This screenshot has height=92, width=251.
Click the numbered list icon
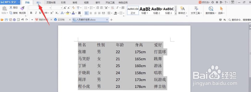coord(91,8)
